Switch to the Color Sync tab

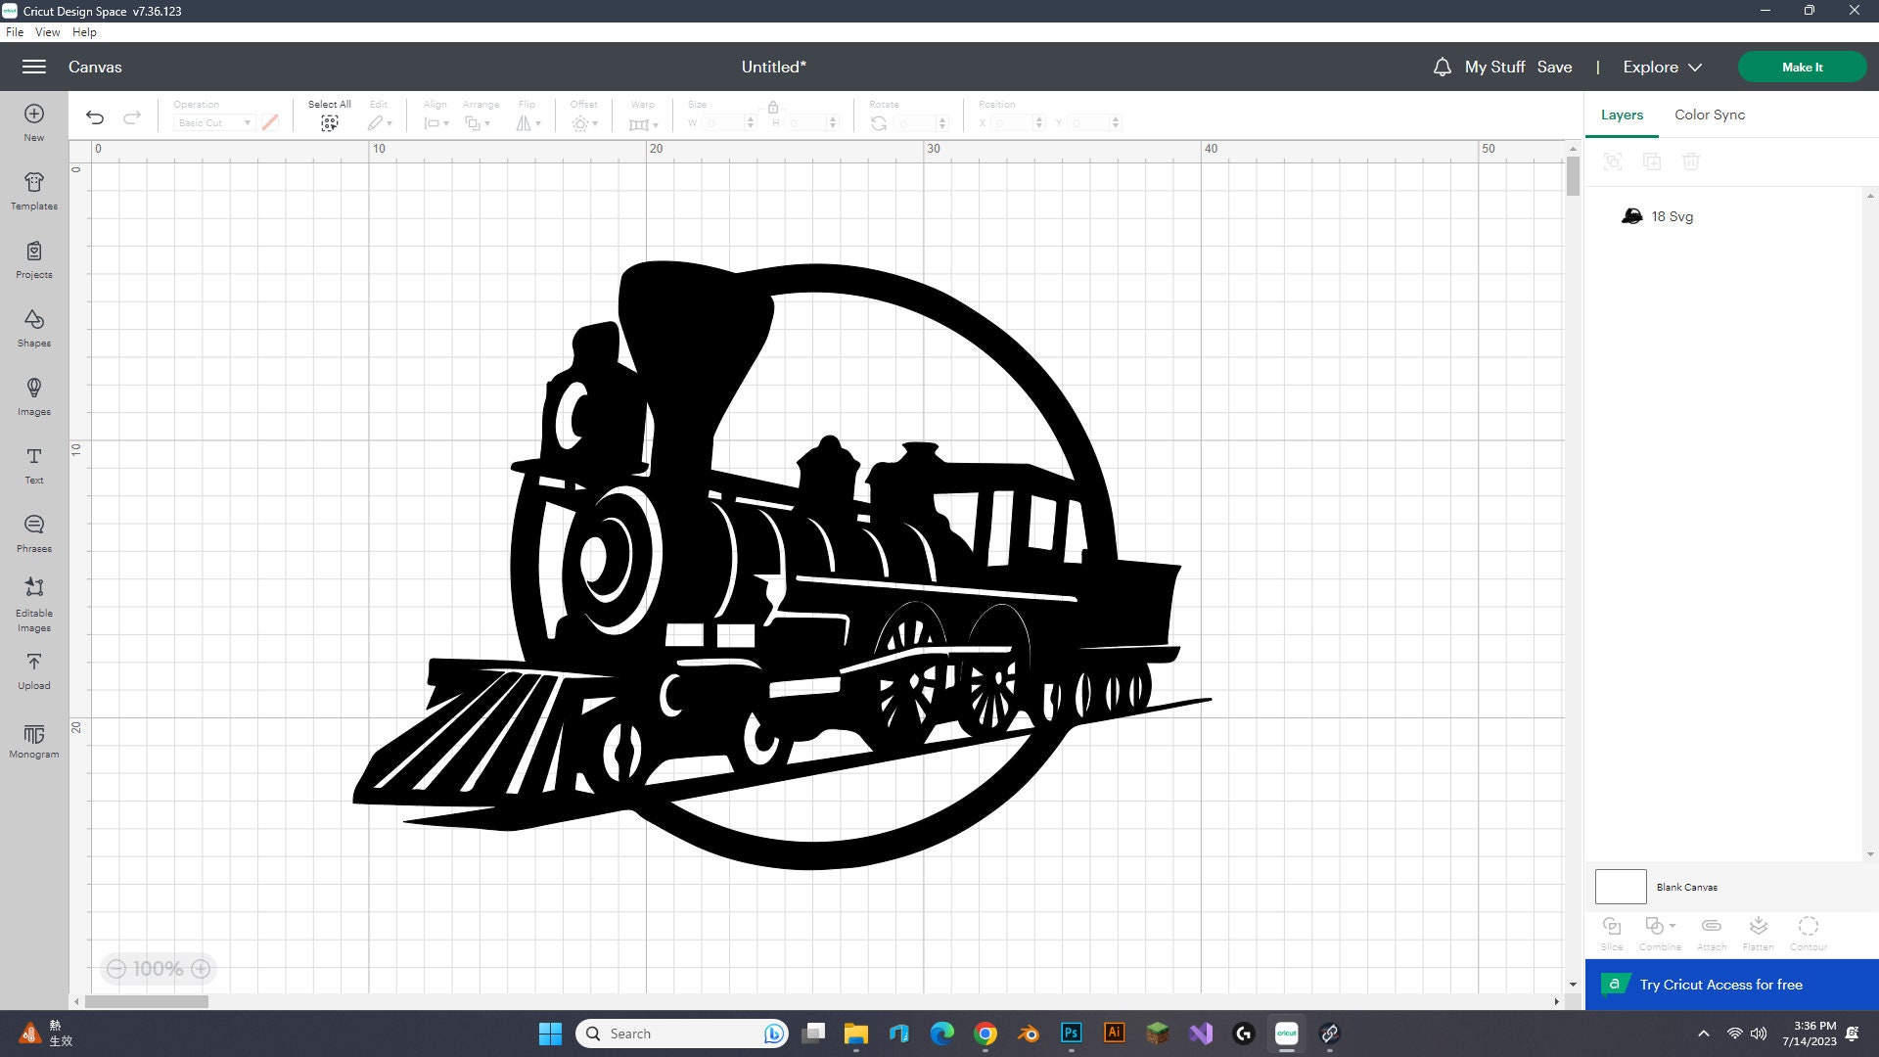pyautogui.click(x=1709, y=115)
